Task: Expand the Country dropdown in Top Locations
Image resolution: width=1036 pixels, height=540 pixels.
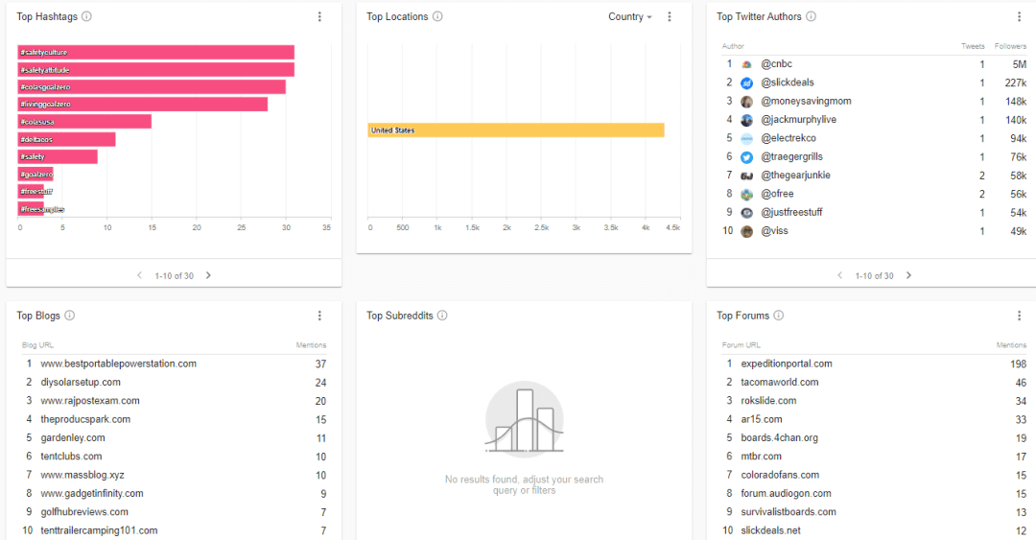Action: point(629,16)
